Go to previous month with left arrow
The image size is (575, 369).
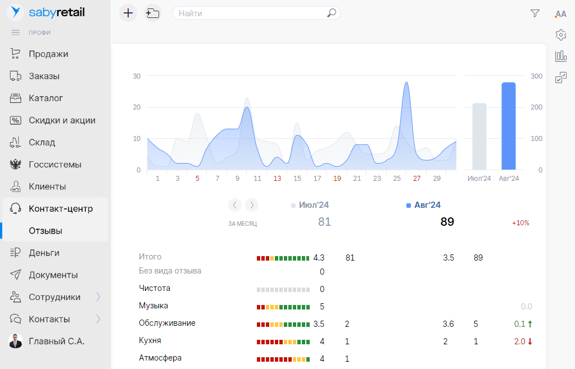tap(235, 205)
